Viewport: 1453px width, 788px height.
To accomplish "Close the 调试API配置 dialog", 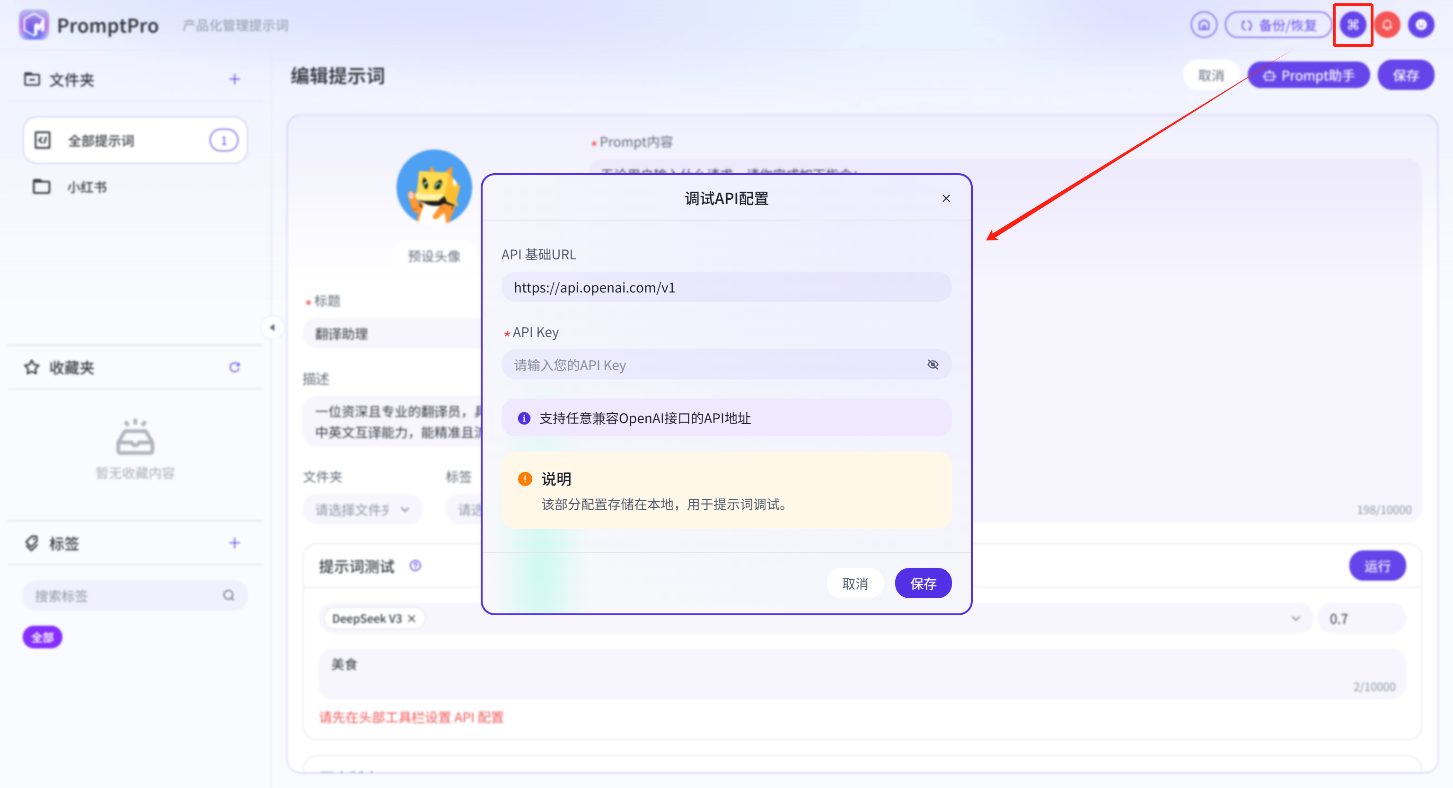I will pos(946,199).
